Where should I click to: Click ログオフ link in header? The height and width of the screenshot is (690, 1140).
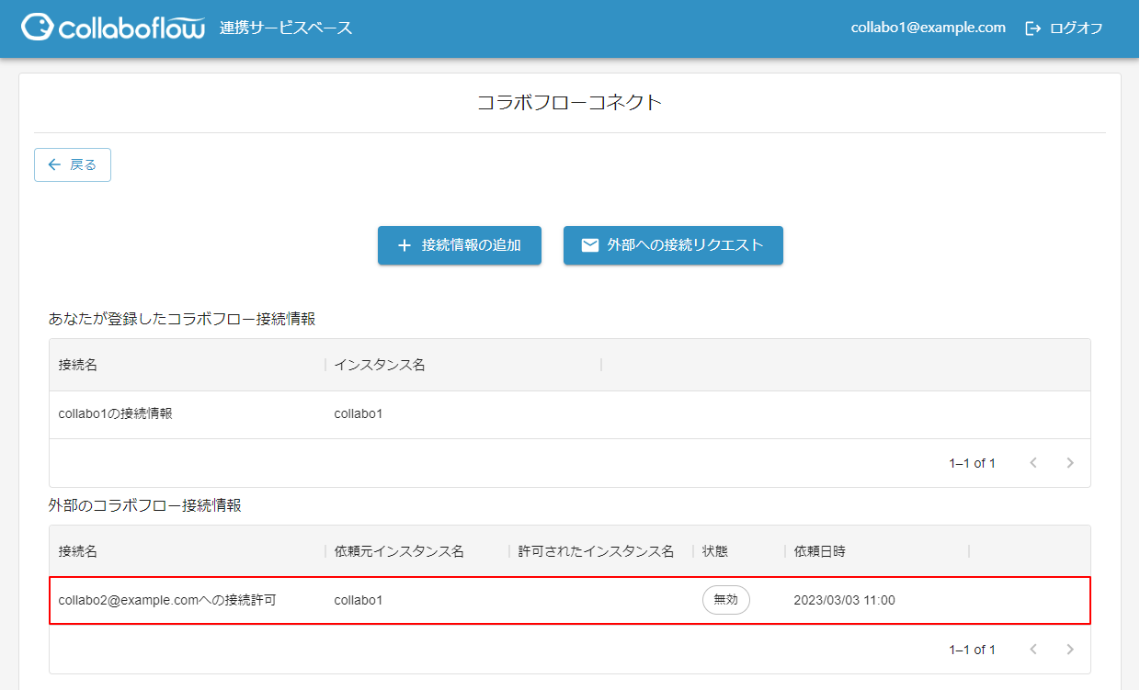tap(1076, 28)
